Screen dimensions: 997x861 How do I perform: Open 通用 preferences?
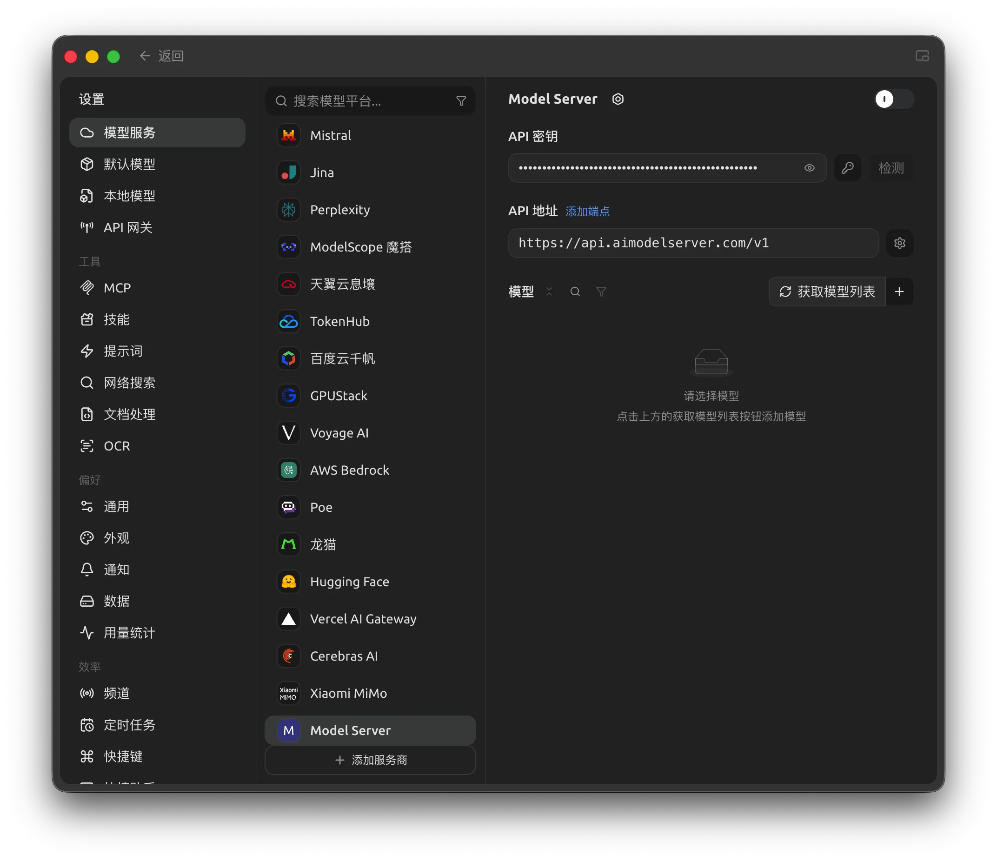[x=157, y=506]
